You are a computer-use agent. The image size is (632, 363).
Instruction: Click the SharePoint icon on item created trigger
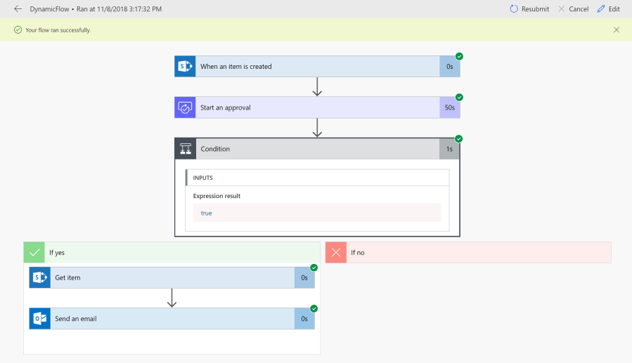click(x=185, y=67)
